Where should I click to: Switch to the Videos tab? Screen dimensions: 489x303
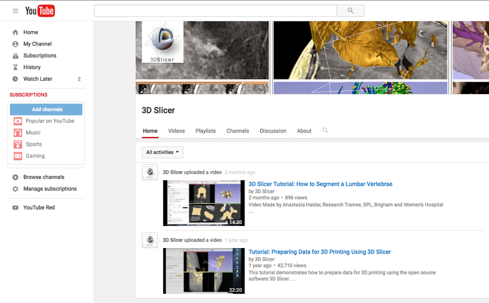click(x=176, y=131)
